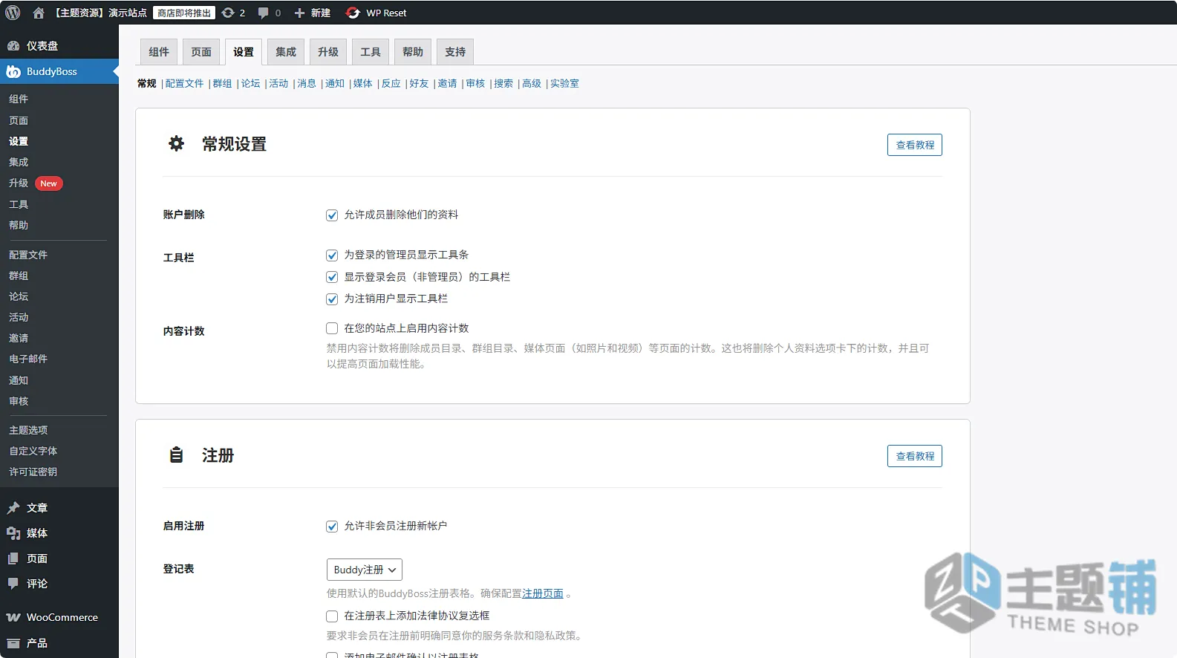
Task: Click the plus icon for 新建
Action: point(299,13)
